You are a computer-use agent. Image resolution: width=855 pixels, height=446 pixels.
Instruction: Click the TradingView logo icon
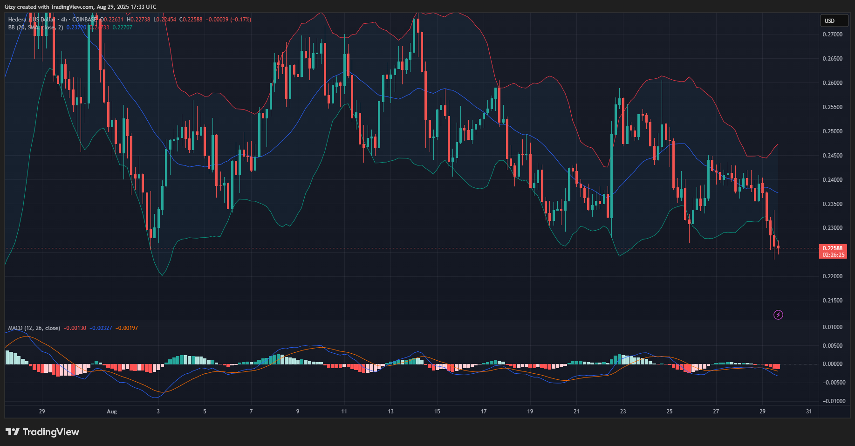[13, 432]
